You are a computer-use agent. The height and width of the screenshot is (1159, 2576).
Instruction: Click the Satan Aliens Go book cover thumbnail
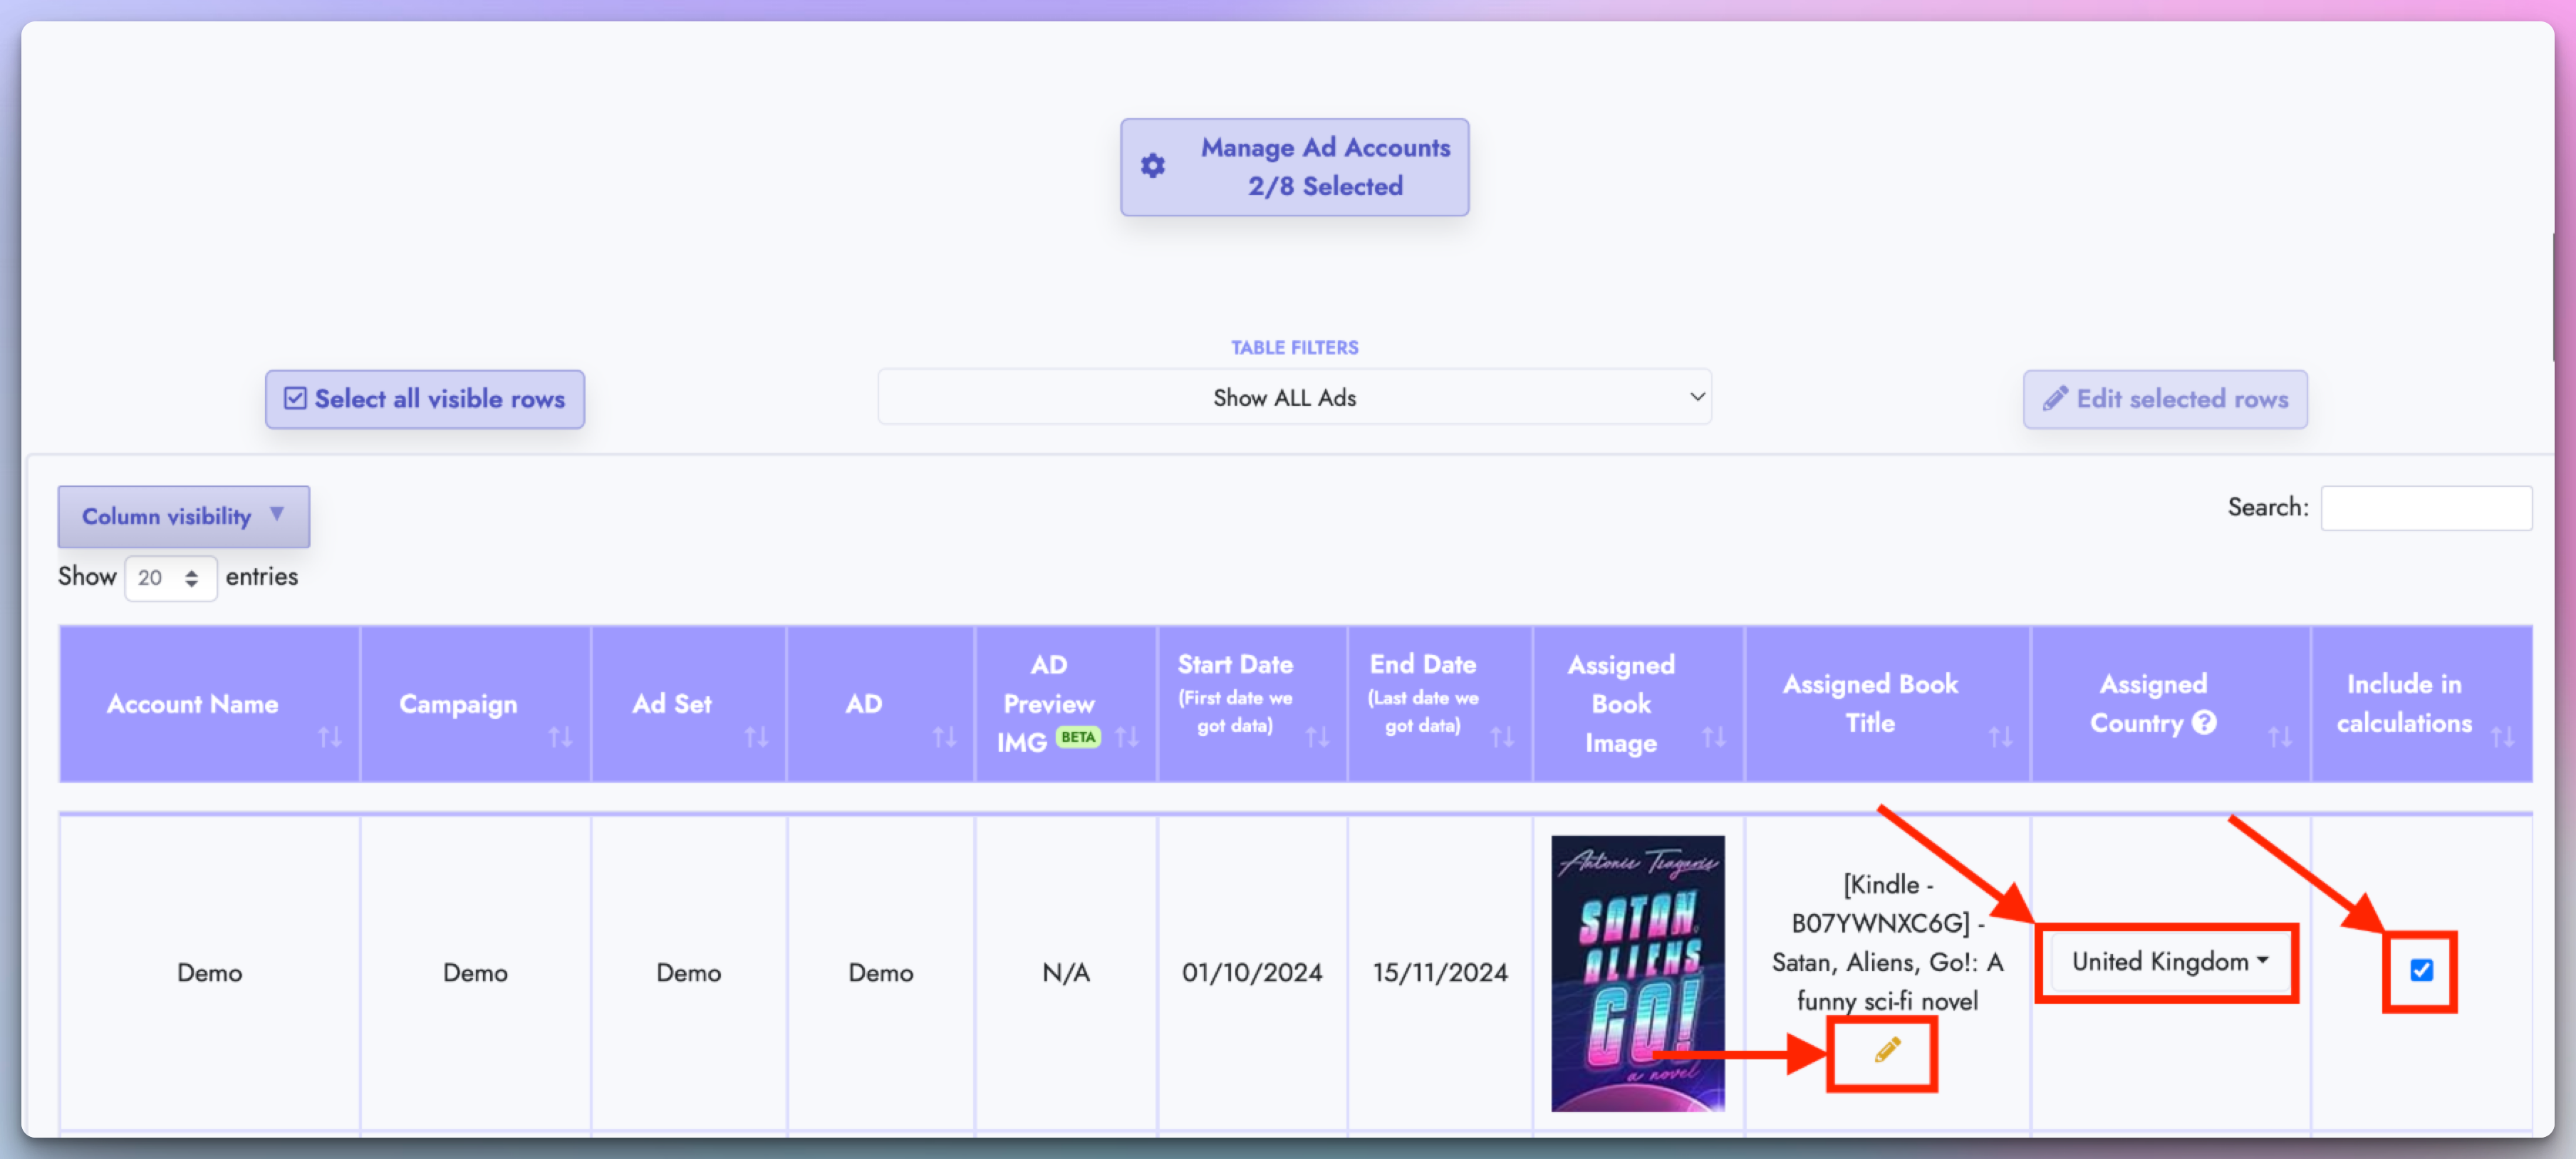[x=1637, y=972]
